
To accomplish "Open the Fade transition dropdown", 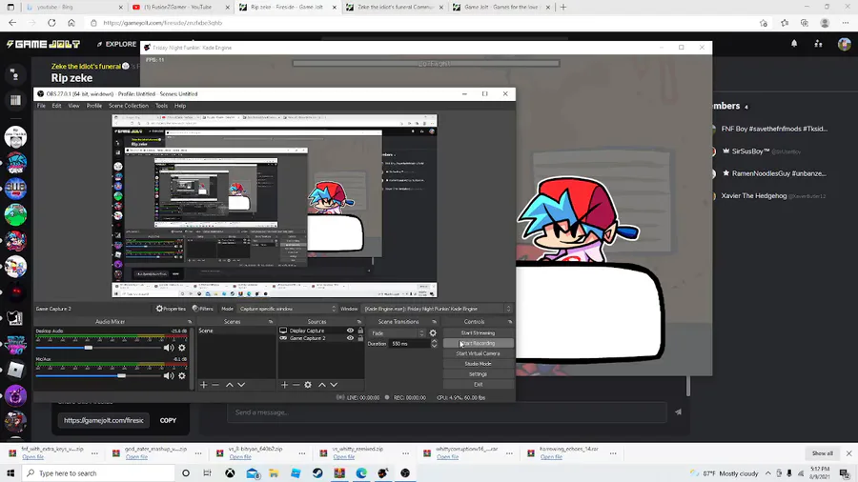I will coord(397,333).
